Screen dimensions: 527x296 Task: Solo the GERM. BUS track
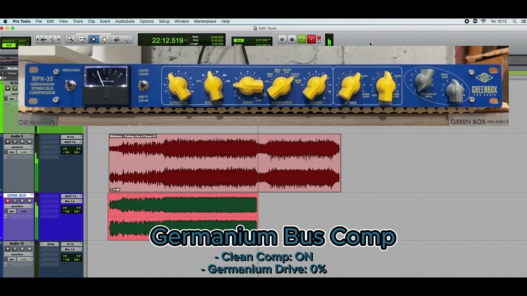click(22, 201)
